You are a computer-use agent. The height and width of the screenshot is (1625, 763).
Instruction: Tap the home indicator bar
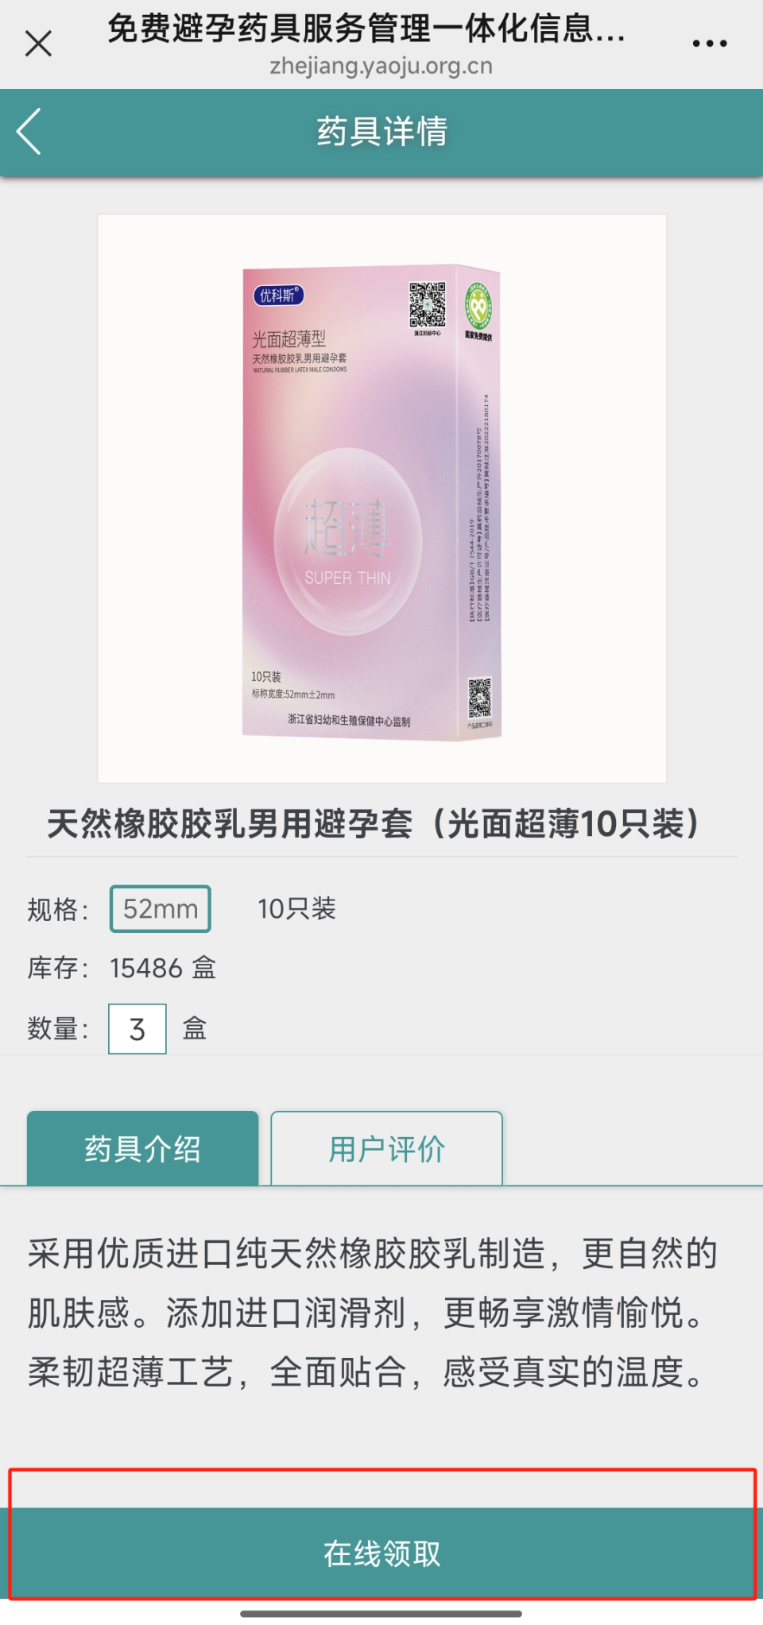(381, 1614)
